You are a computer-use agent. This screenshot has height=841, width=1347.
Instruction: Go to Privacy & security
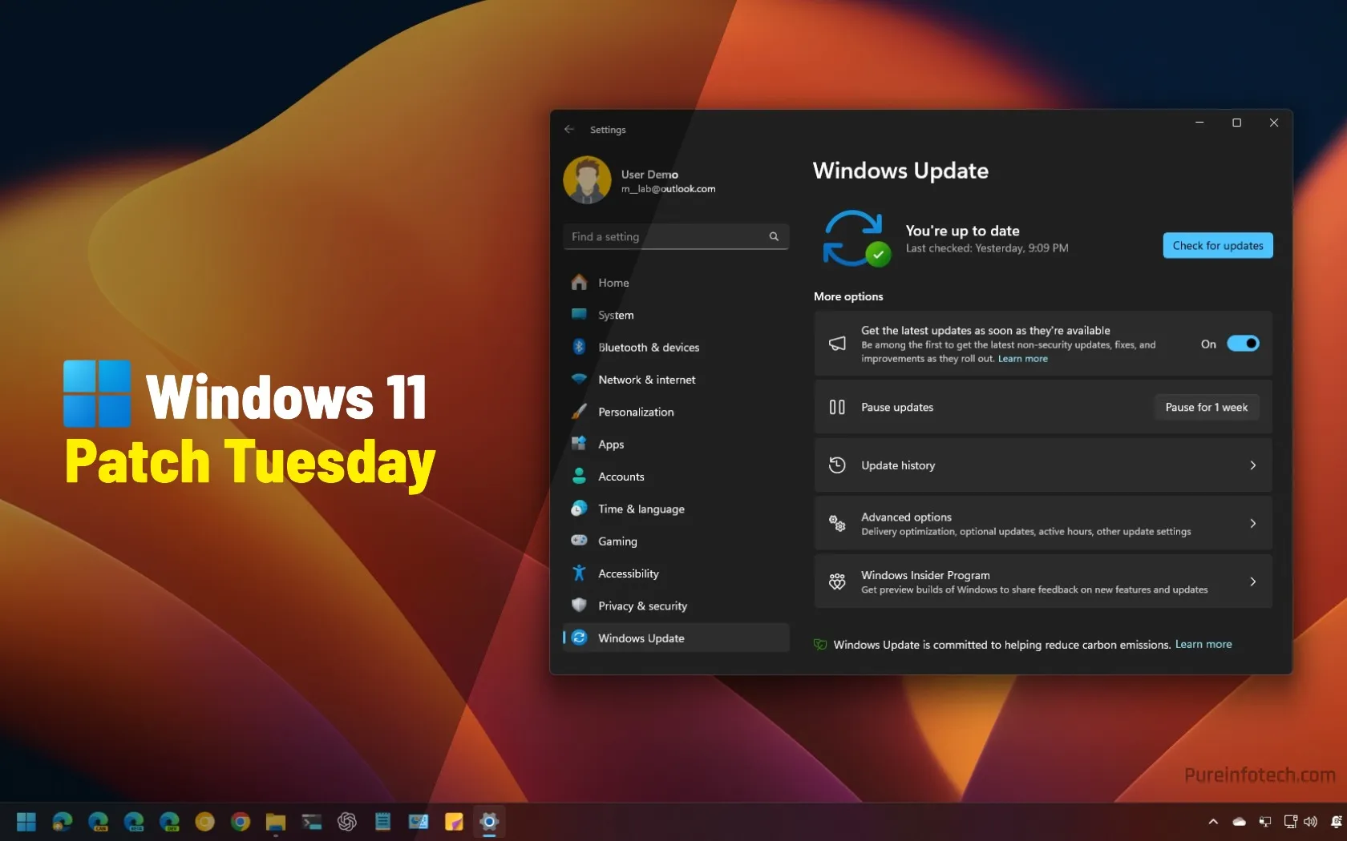click(676, 606)
